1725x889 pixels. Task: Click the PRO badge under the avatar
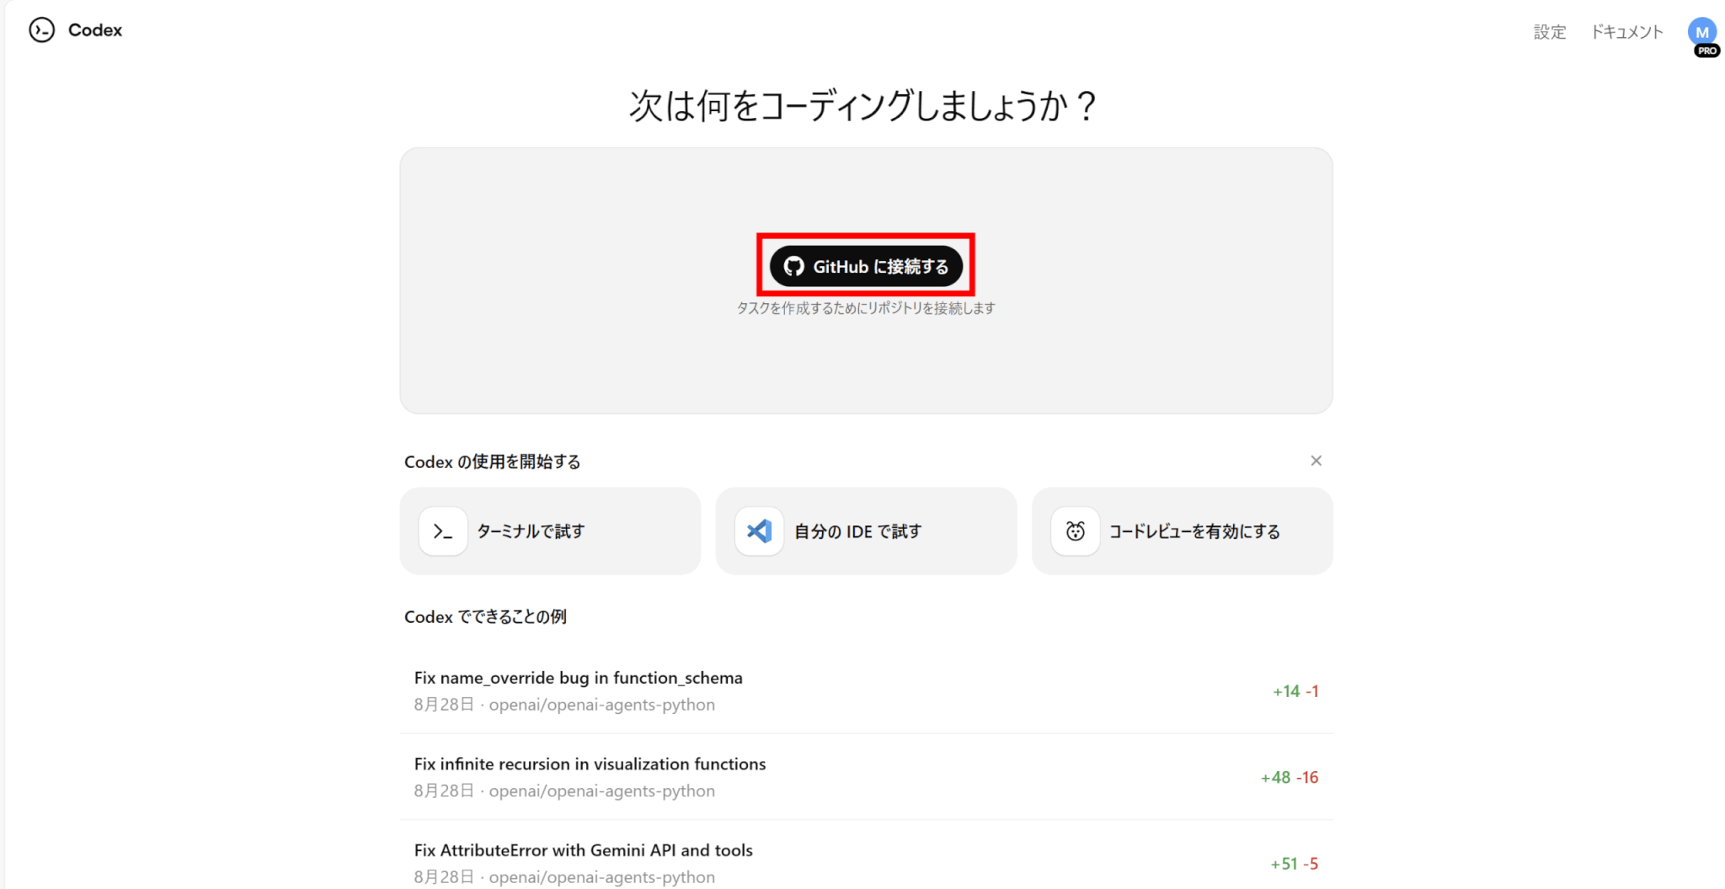pos(1706,51)
